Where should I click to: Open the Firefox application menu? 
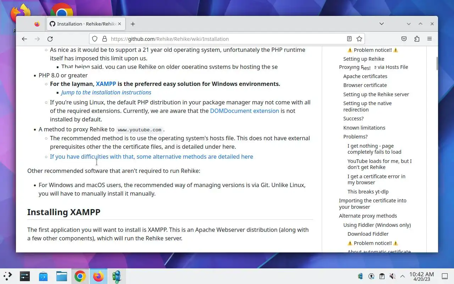tap(430, 39)
